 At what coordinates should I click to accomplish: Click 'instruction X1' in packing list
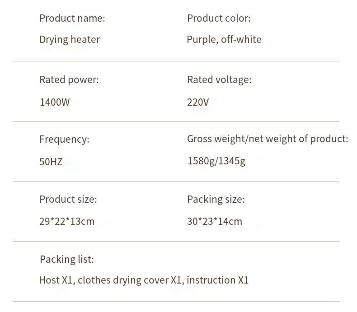pyautogui.click(x=217, y=280)
